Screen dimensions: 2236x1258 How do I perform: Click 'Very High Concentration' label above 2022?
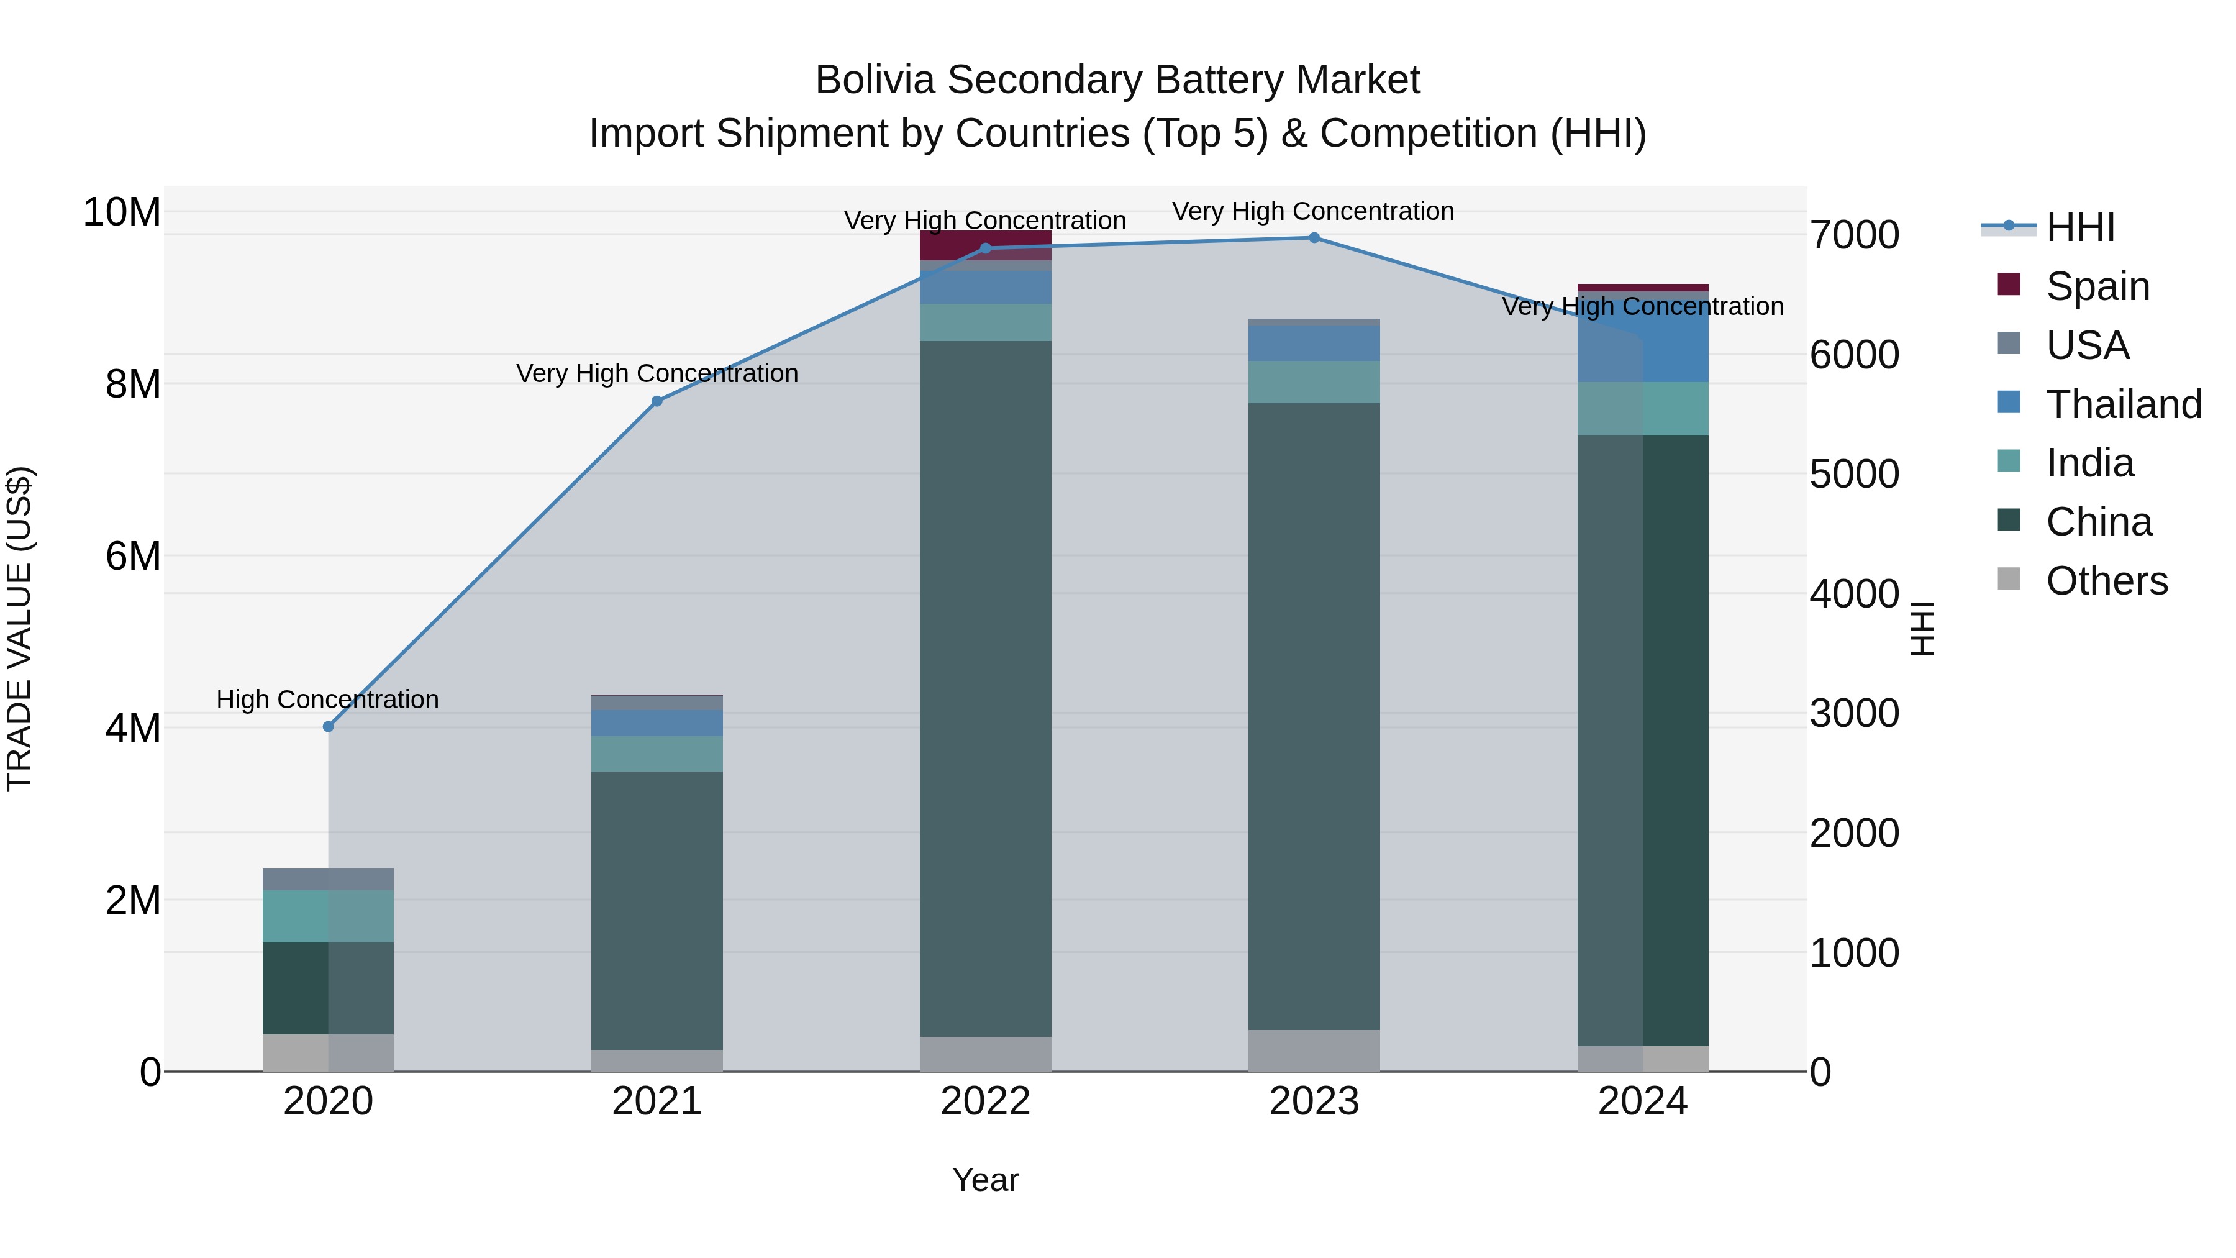[985, 221]
